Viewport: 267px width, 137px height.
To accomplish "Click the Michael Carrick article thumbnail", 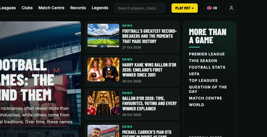I will (x=103, y=131).
